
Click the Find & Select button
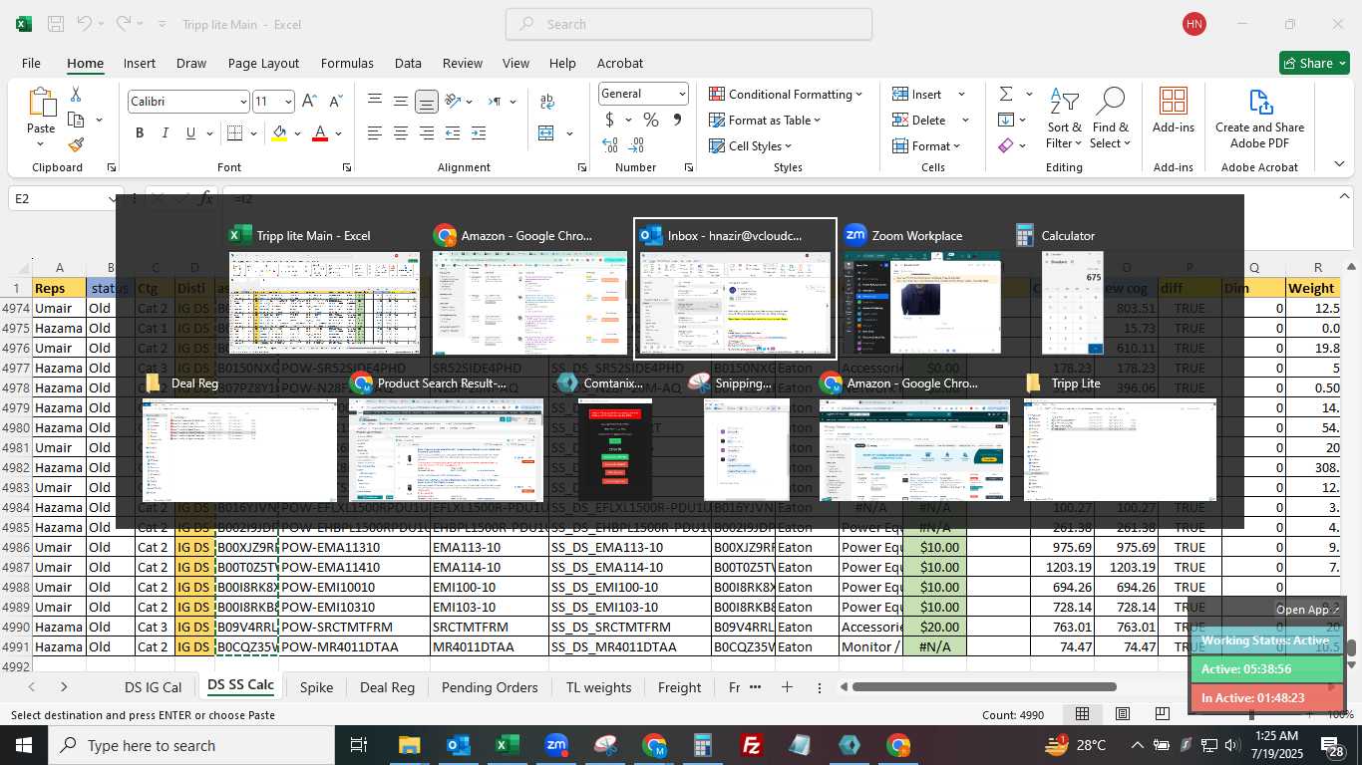pos(1110,120)
